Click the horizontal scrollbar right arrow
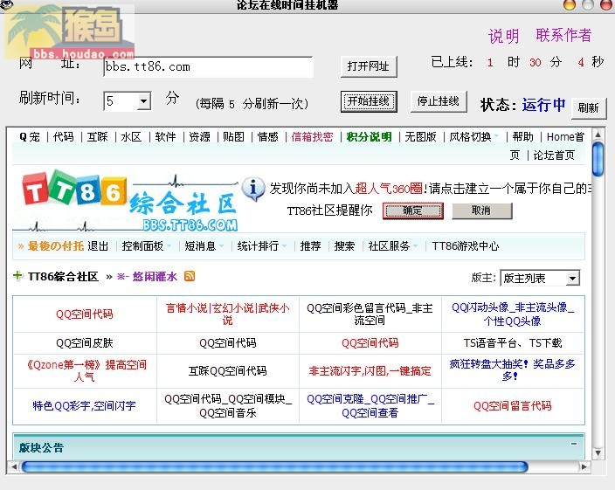This screenshot has height=490, width=615. pos(584,467)
